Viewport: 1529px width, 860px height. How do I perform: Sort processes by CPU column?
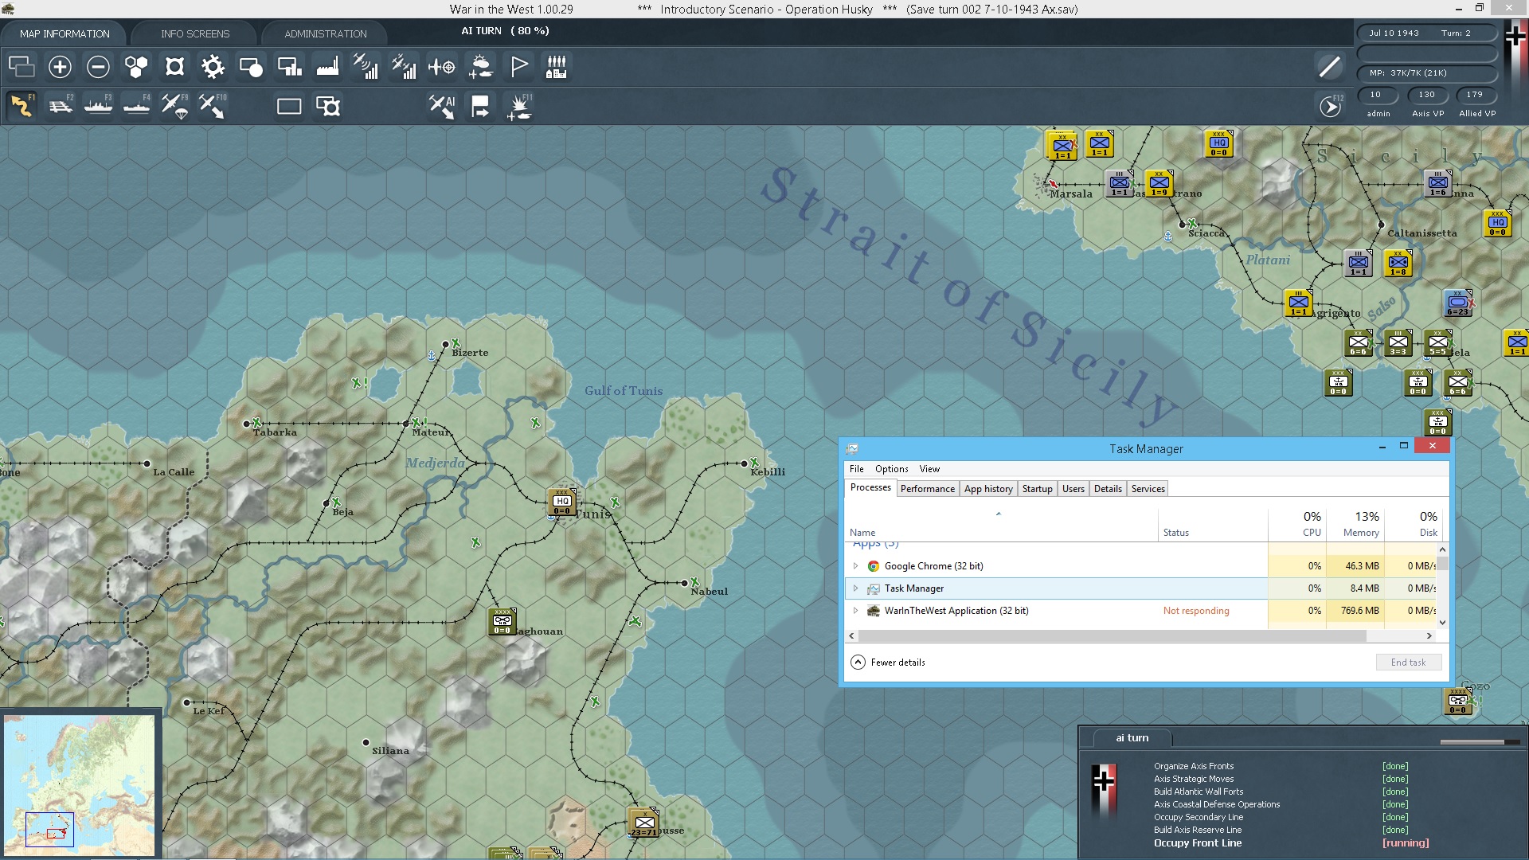coord(1297,524)
